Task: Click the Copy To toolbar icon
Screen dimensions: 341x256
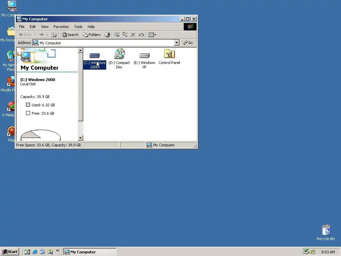Action: pyautogui.click(x=125, y=35)
